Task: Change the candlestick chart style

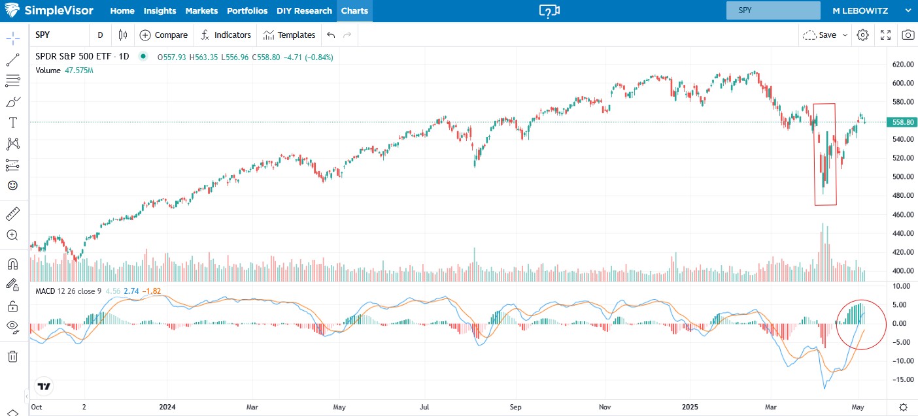Action: point(123,35)
